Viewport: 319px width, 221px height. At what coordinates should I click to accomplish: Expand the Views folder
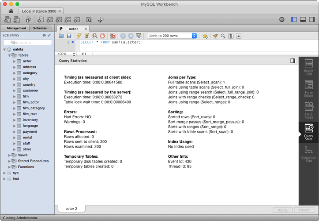pyautogui.click(x=9, y=155)
